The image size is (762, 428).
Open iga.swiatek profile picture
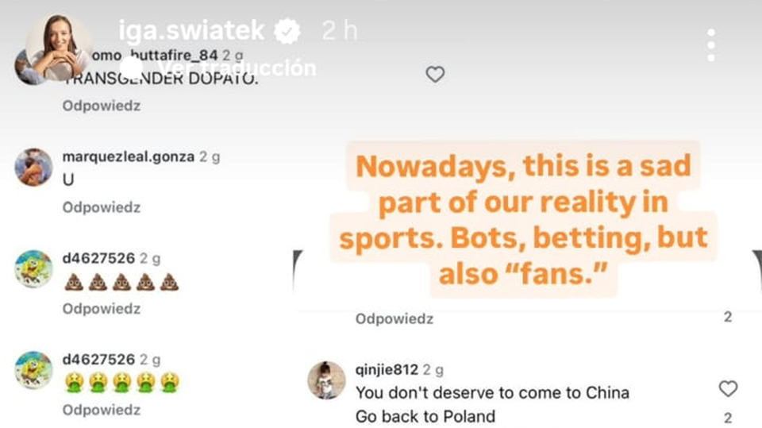pyautogui.click(x=58, y=44)
